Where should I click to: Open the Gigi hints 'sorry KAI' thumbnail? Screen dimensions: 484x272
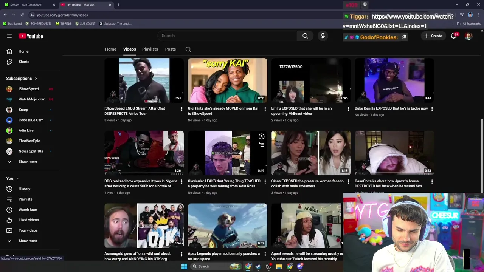point(227,80)
